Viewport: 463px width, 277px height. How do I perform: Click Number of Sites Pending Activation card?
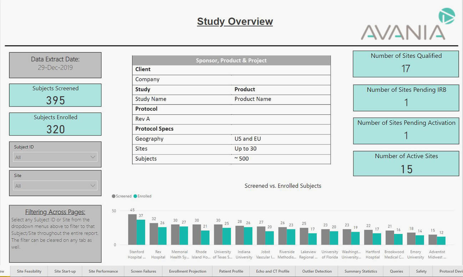click(x=406, y=131)
